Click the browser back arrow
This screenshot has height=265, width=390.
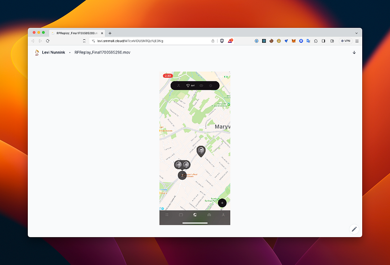pyautogui.click(x=33, y=41)
